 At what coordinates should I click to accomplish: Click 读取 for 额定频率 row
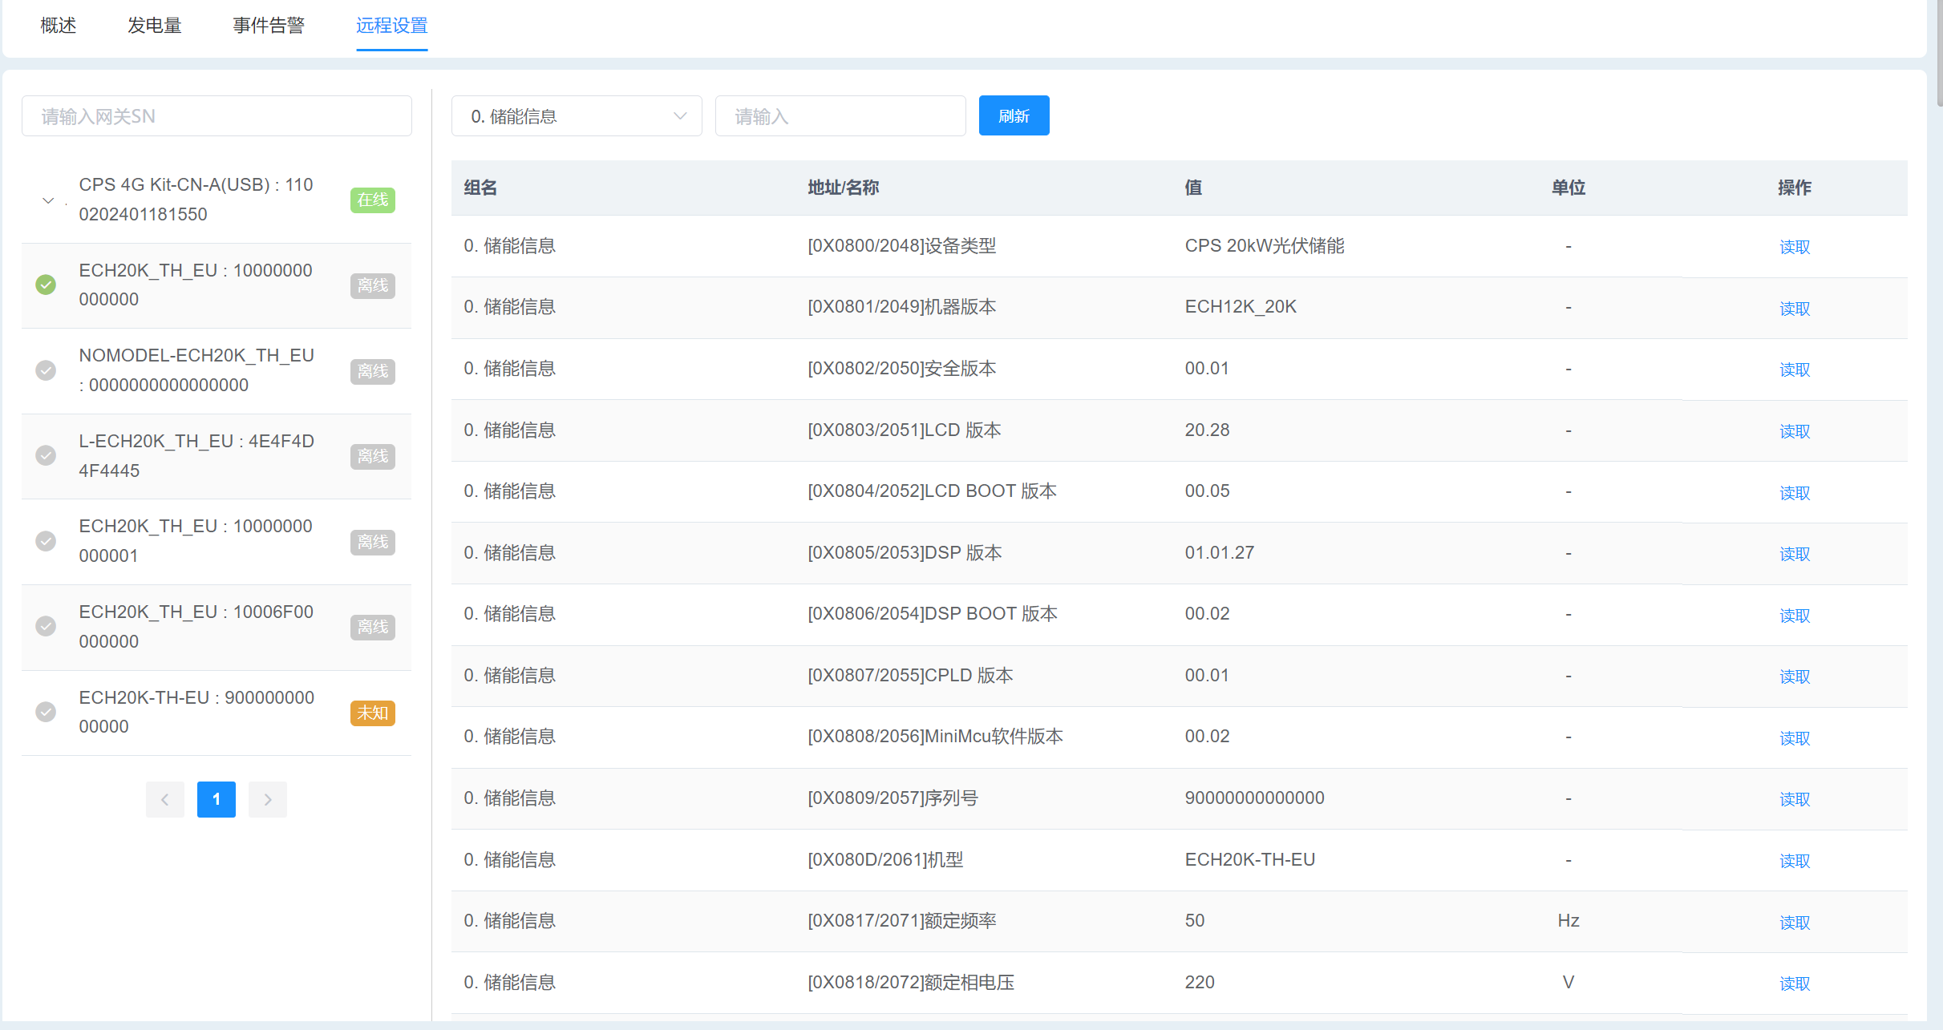pyautogui.click(x=1795, y=923)
